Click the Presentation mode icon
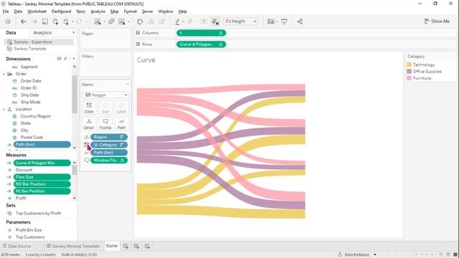459x258 pixels. (x=284, y=21)
